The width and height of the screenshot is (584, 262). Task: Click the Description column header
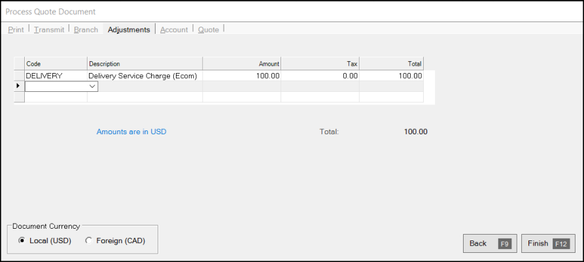(145, 63)
